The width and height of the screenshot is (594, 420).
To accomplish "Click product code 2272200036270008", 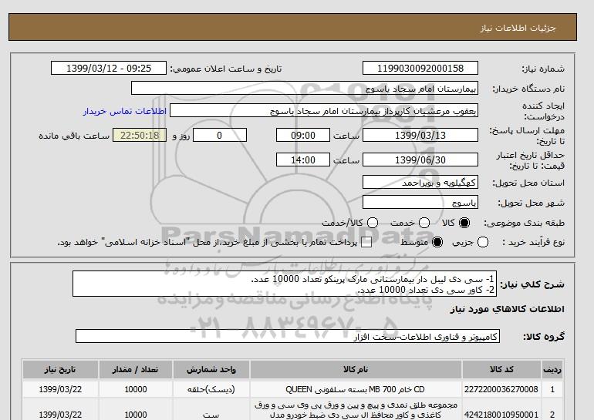I will [501, 389].
